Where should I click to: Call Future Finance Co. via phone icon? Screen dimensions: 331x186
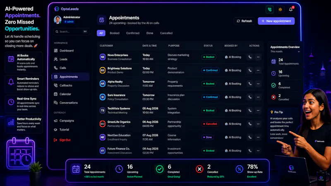tap(250, 150)
